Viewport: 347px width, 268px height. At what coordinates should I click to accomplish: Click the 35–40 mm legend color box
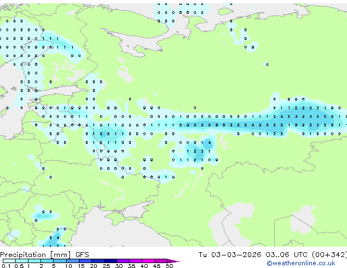136,261
